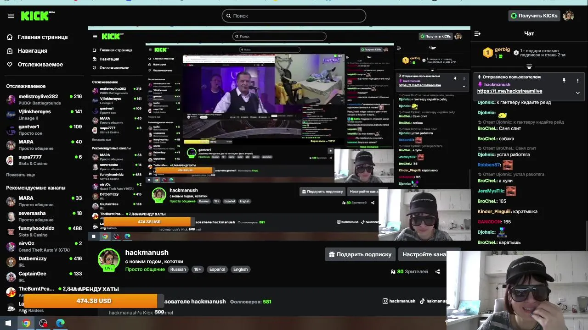Open gerbig top gifter entry
Screen dimensions: 588x330
coord(496,53)
